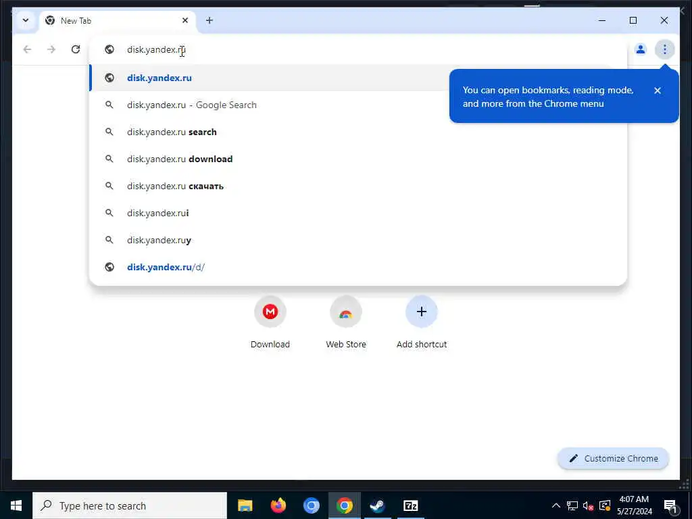Viewport: 692px width, 519px height.
Task: Go back with the back arrow
Action: tap(27, 49)
